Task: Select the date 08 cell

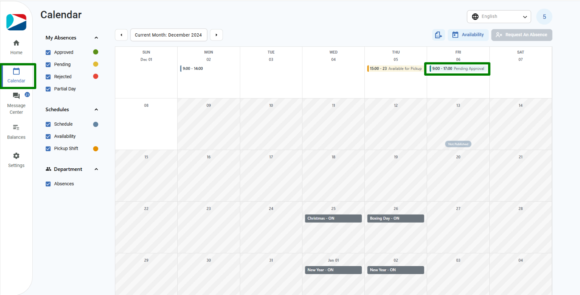Action: tap(146, 124)
